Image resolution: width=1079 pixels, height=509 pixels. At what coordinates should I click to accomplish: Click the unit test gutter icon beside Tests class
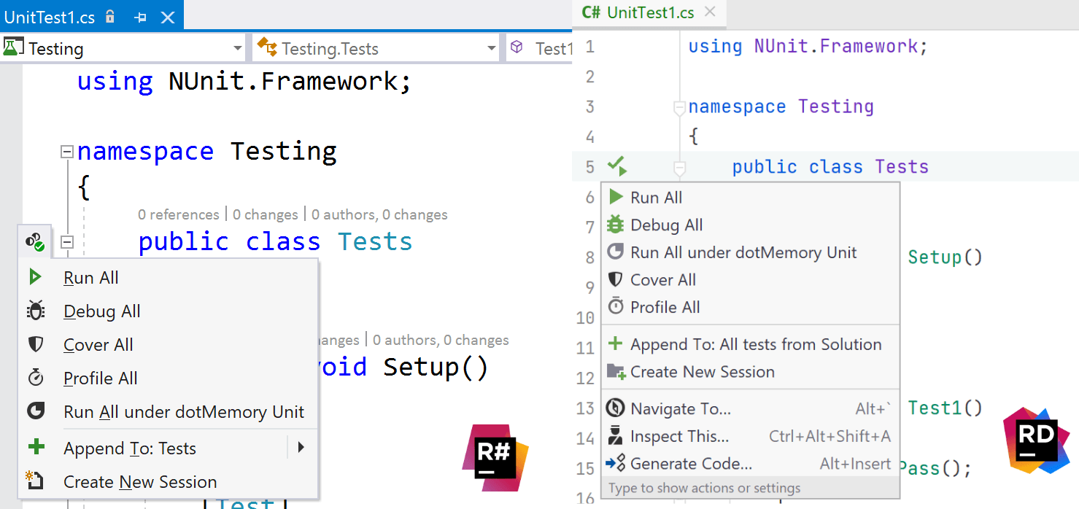point(34,241)
